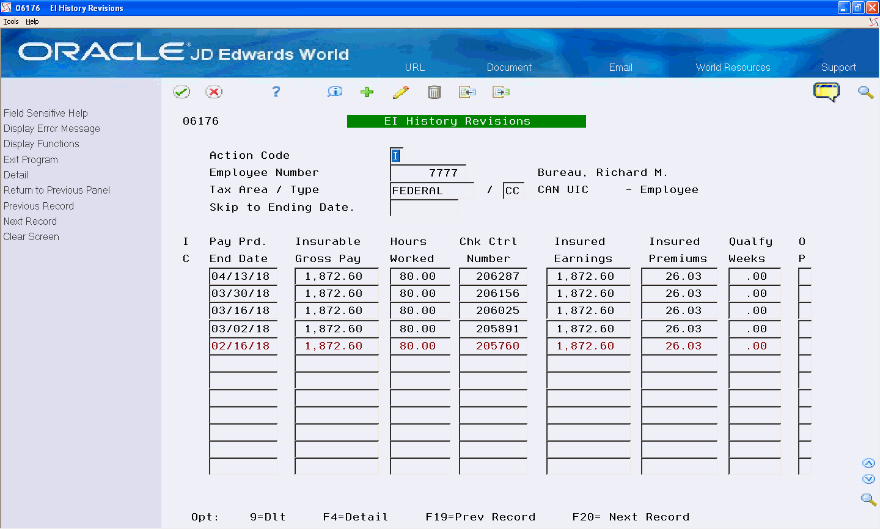The image size is (880, 529).
Task: Select the pencil Change record icon
Action: [401, 92]
